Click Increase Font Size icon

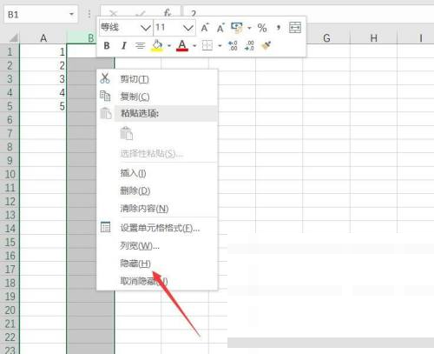tap(205, 28)
